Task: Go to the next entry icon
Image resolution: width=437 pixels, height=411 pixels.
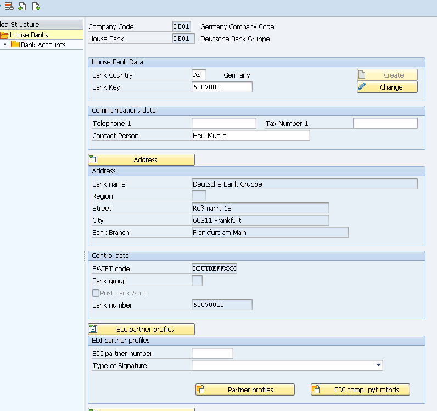Action: pos(36,7)
